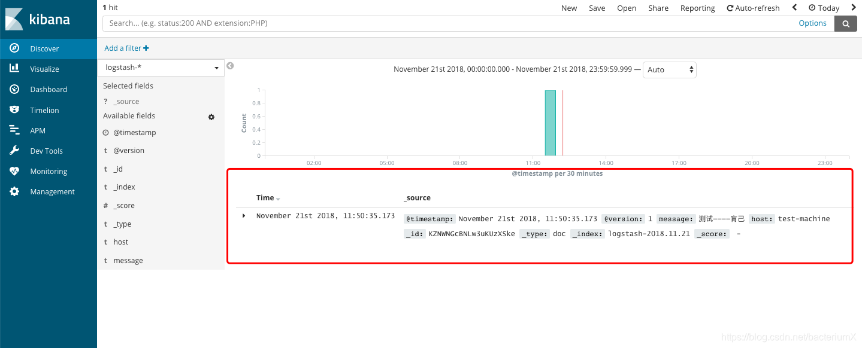Click the host value test-machine

[x=804, y=219]
